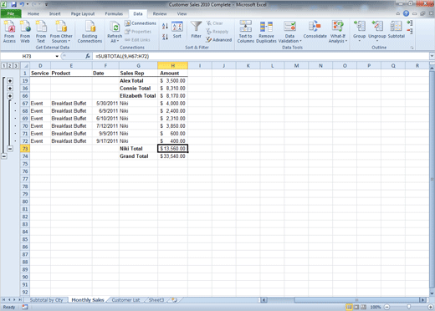Click the Subtotal icon in Outline group

coord(396,31)
